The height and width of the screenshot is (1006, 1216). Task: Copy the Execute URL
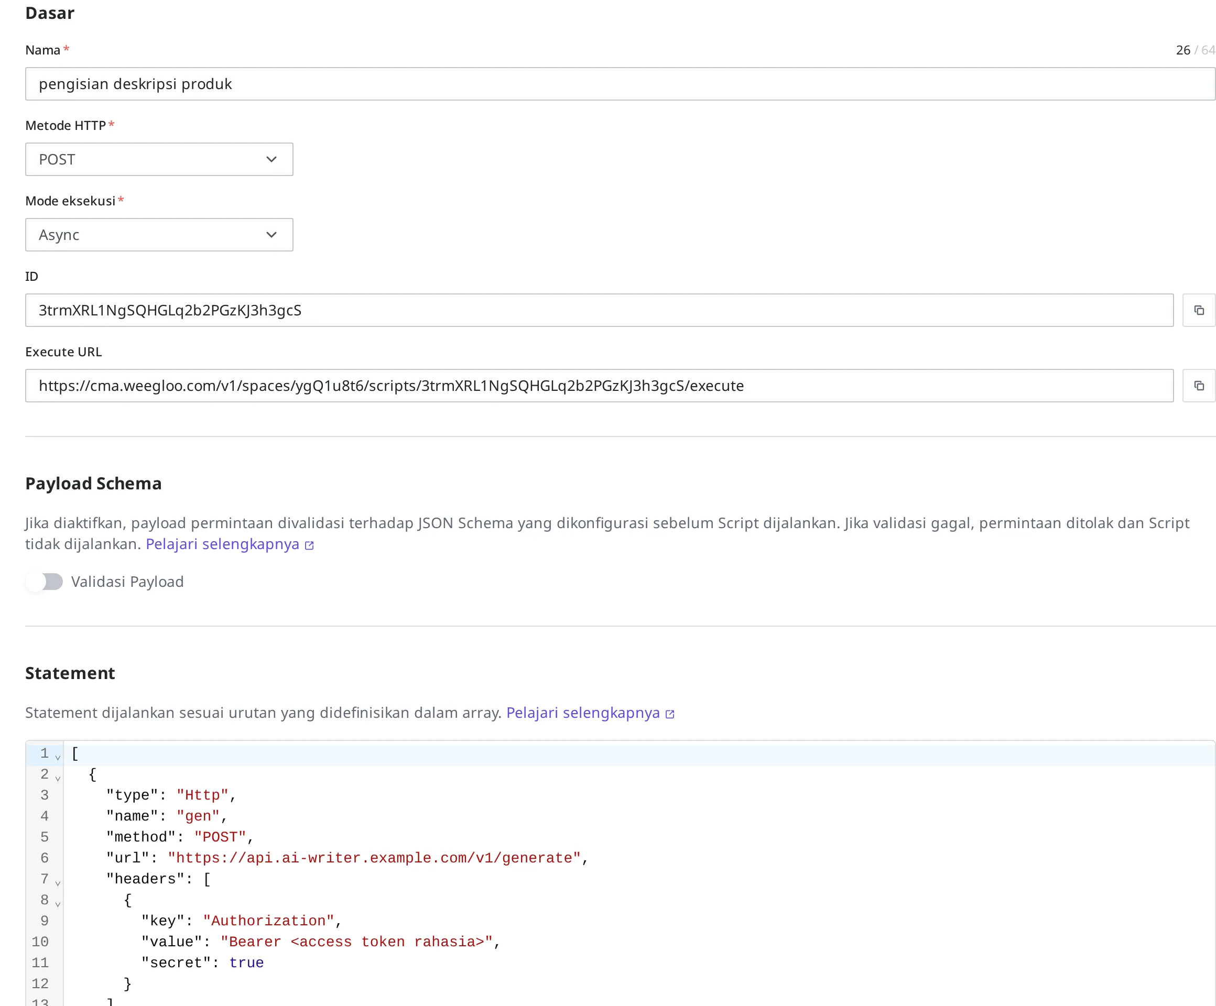pos(1199,386)
